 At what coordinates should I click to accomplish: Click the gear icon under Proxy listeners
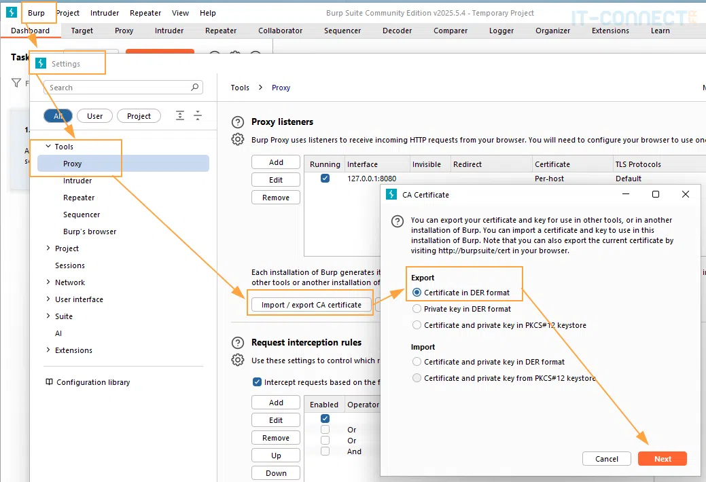click(238, 139)
